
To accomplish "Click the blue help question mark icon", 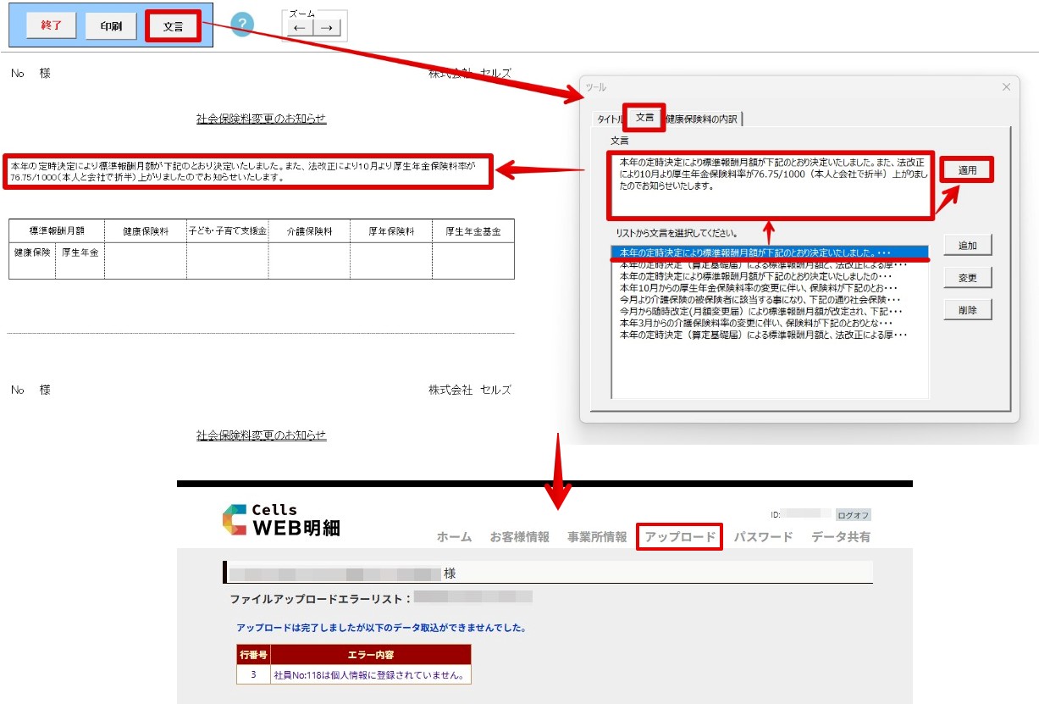I will 242,25.
